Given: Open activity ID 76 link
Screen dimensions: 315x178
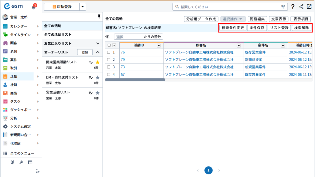Looking at the screenshot, I should tap(123, 52).
